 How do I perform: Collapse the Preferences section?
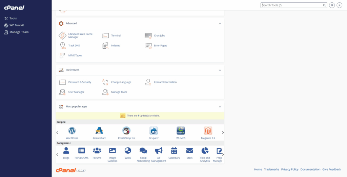pos(220,70)
